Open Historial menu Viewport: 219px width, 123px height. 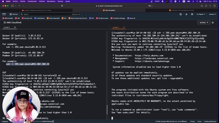(42, 1)
